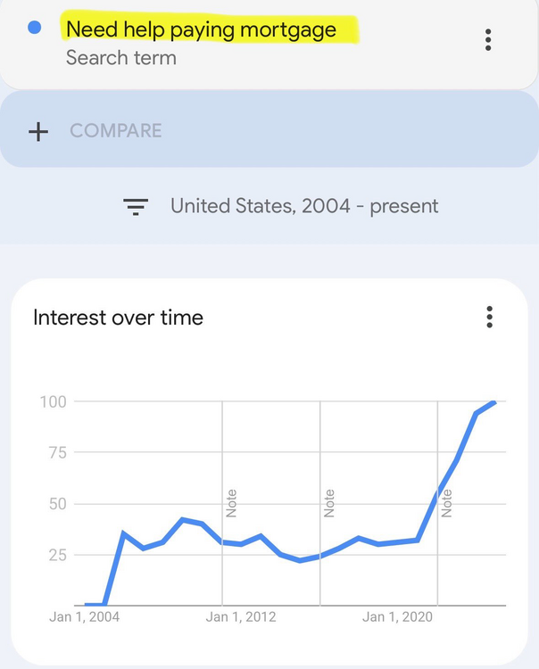Click the 100 value on the y-axis
539x669 pixels.
point(54,402)
